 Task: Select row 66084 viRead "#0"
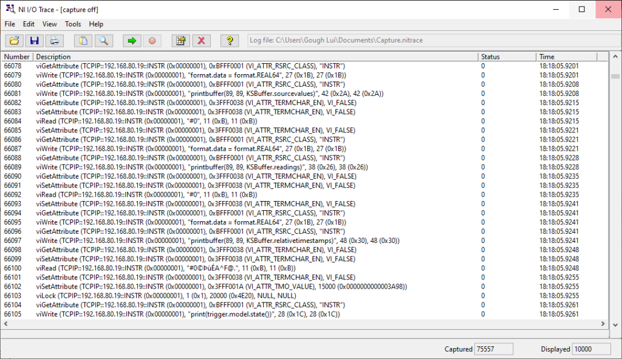point(305,121)
